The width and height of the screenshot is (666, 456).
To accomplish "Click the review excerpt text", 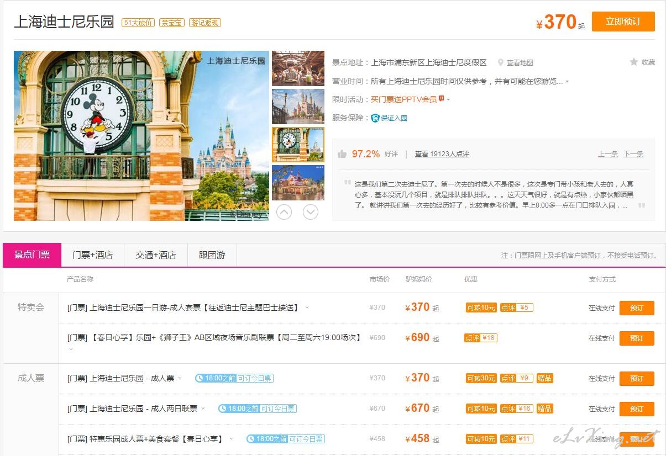I will [494, 194].
